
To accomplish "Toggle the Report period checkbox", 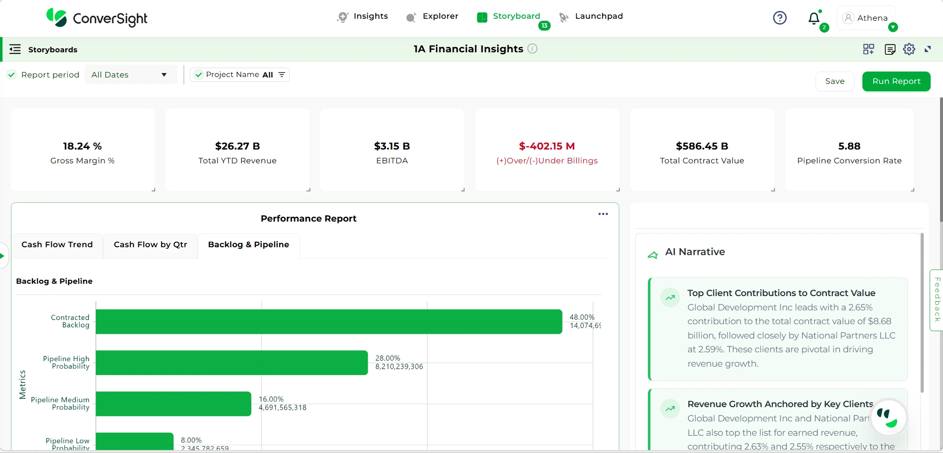I will click(11, 75).
